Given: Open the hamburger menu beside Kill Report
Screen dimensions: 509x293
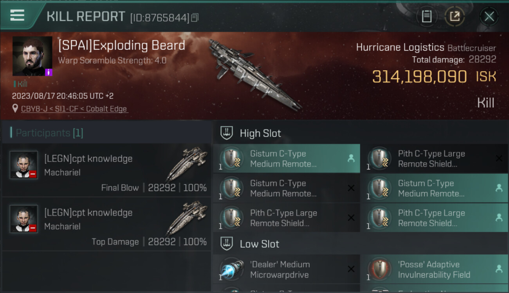Looking at the screenshot, I should pyautogui.click(x=17, y=15).
